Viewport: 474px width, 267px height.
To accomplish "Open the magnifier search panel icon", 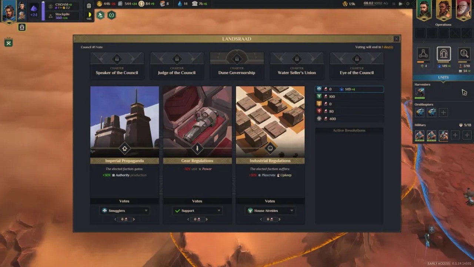I will click(464, 54).
